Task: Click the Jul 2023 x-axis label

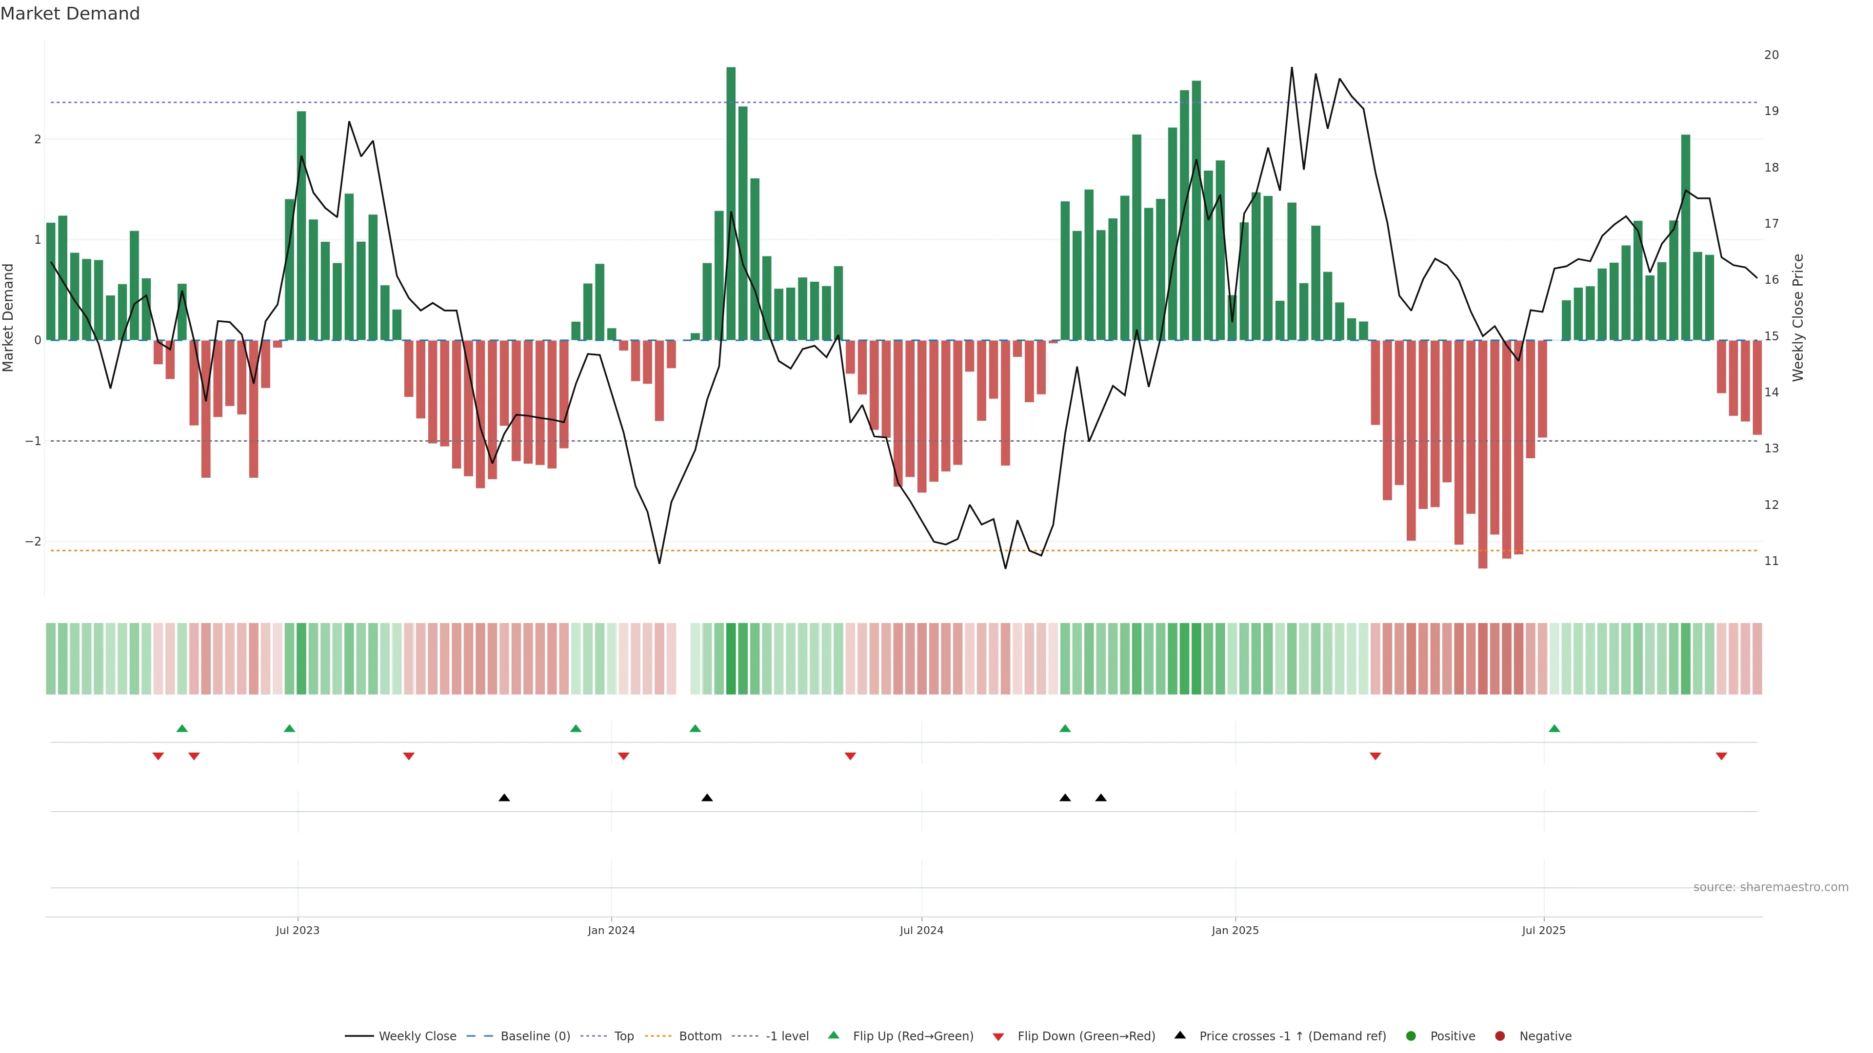Action: coord(298,930)
